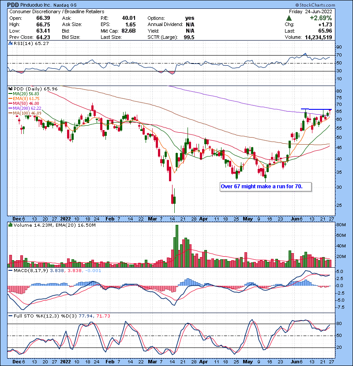Click the Yield label
This screenshot has width=353, height=366.
coord(153,31)
